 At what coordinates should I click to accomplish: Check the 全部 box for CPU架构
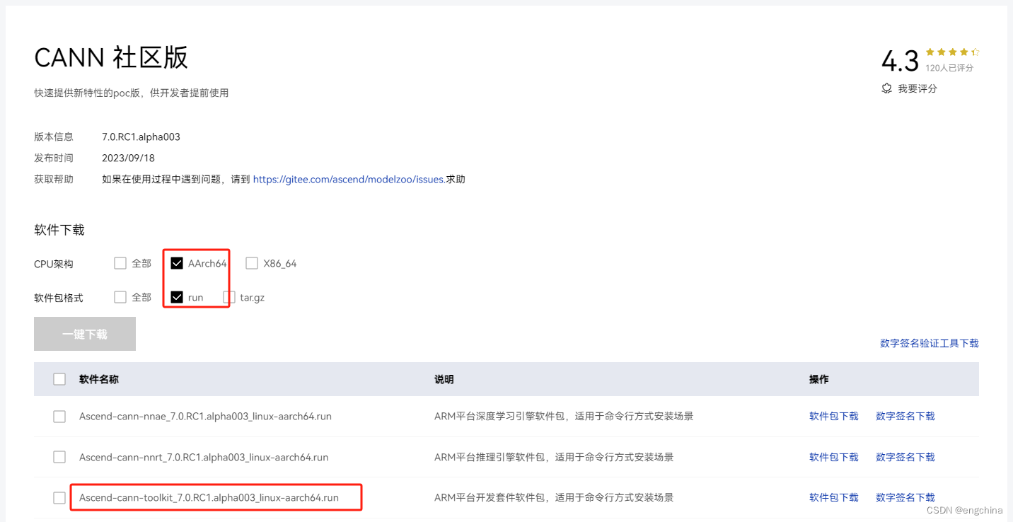[120, 263]
